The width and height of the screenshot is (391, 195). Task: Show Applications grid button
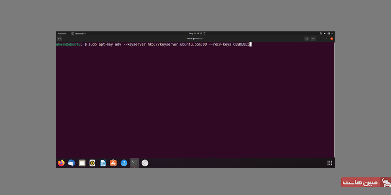coord(330,163)
